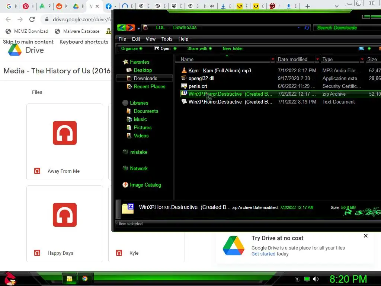Open the Name column filter dropdown
This screenshot has height=286, width=381.
273,59
